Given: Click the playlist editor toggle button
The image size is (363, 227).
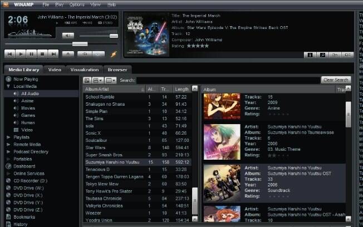Looking at the screenshot, I should [347, 55].
